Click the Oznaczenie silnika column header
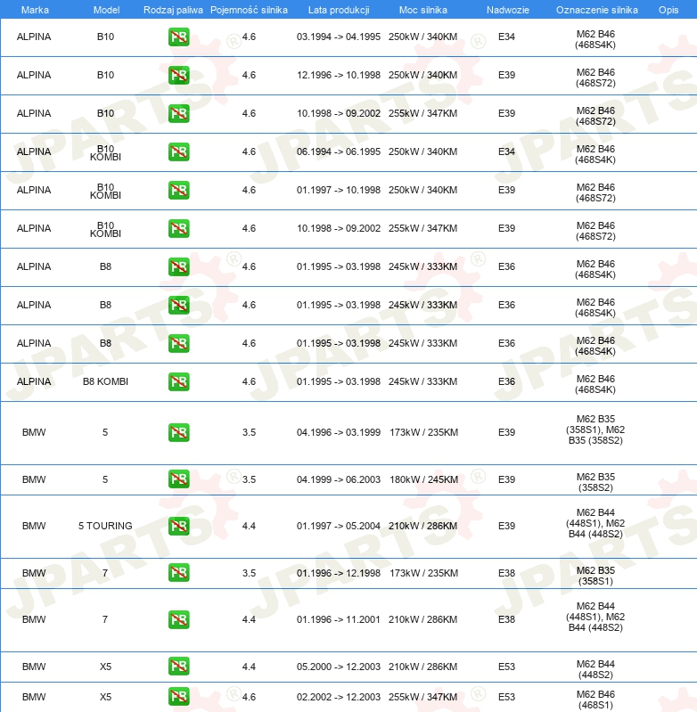 [x=596, y=10]
